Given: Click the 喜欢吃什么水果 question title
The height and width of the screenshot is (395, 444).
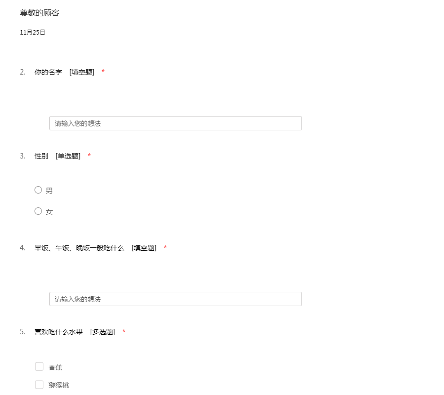Looking at the screenshot, I should click(x=59, y=332).
